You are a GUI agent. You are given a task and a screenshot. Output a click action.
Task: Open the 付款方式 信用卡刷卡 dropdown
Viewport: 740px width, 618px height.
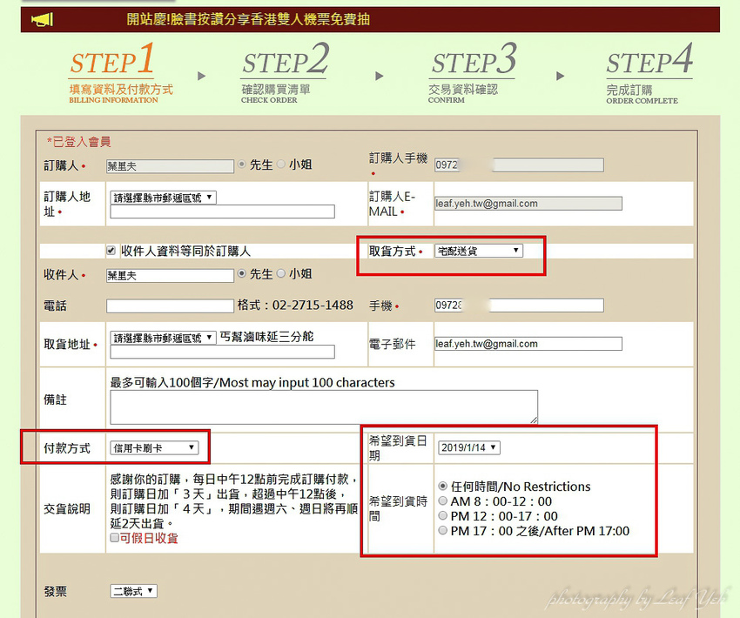(x=154, y=447)
